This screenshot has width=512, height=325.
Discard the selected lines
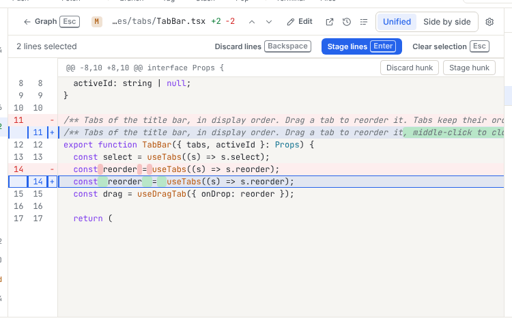(x=263, y=46)
